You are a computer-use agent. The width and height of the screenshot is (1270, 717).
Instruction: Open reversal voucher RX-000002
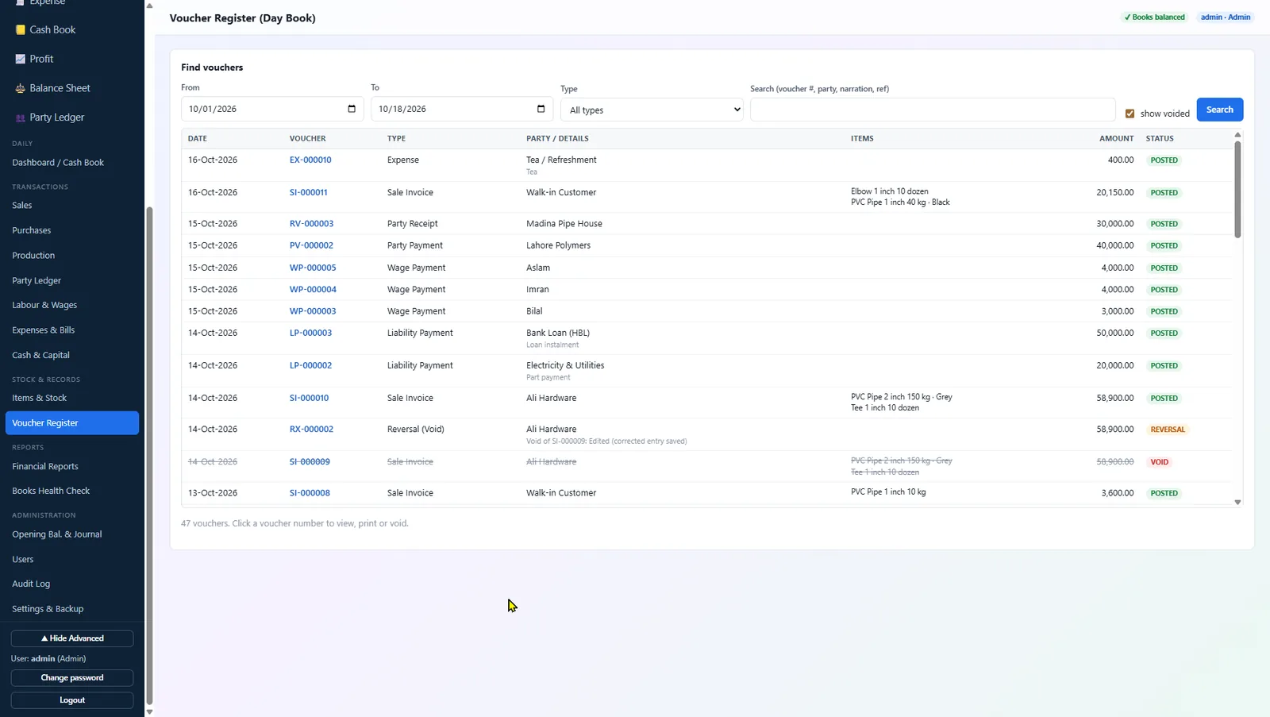point(312,430)
